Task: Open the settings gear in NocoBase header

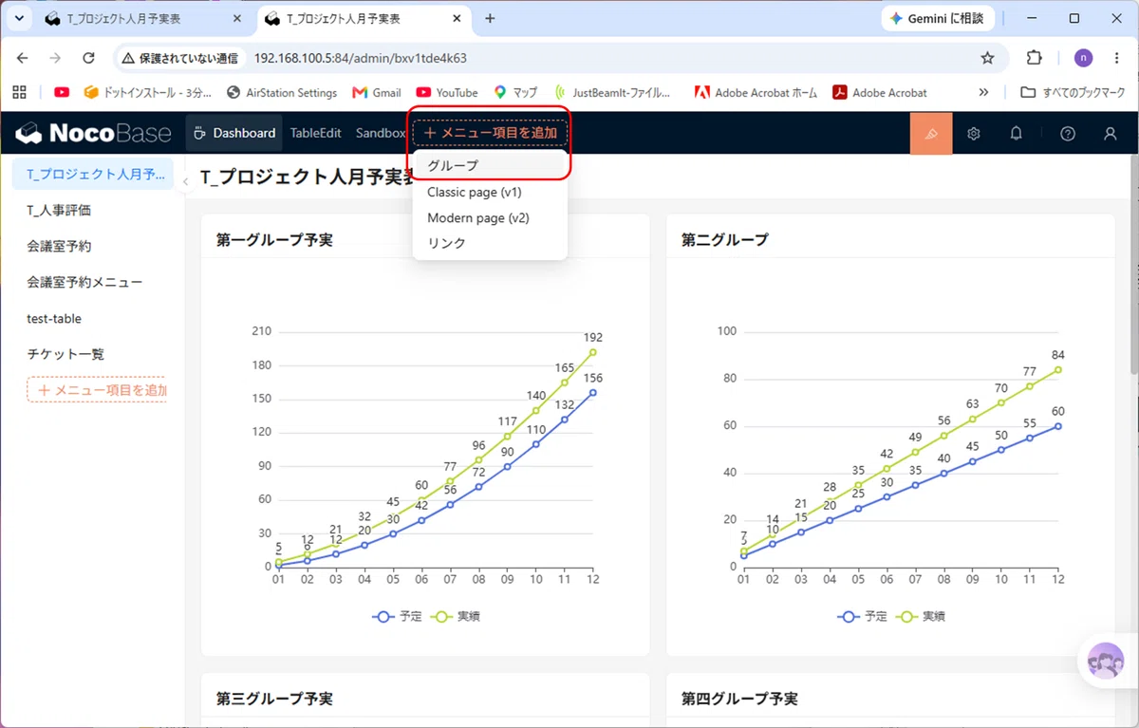Action: 973,134
